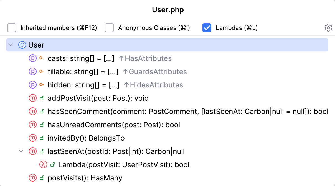Viewport: 335px width, 186px height.
Task: Click the key icon beside fillable property
Action: (x=41, y=72)
